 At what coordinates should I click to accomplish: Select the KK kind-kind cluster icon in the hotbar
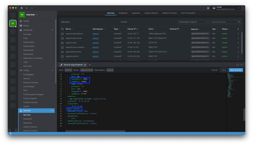tap(13, 23)
